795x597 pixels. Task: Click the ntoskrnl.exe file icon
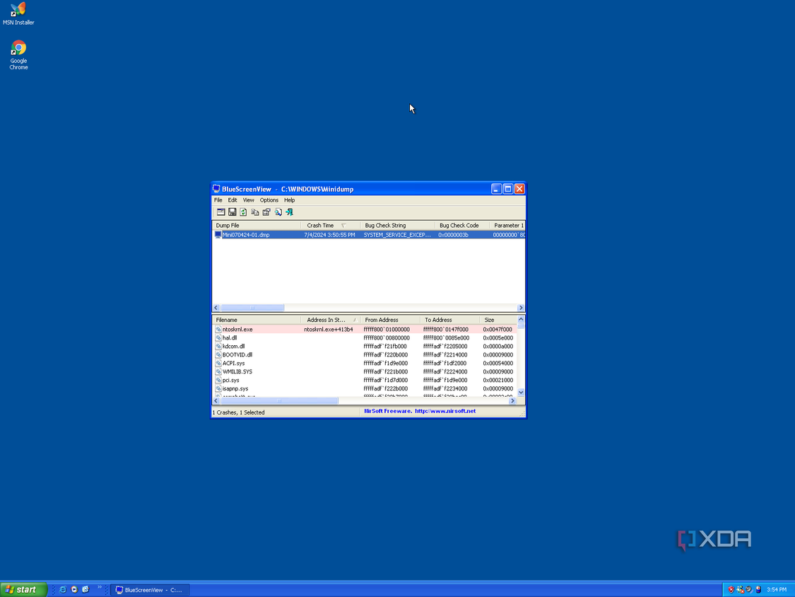pyautogui.click(x=218, y=330)
